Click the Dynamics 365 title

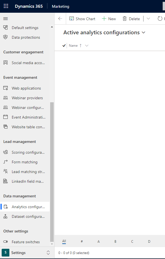(x=29, y=6)
